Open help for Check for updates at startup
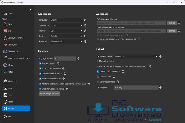 (67, 89)
